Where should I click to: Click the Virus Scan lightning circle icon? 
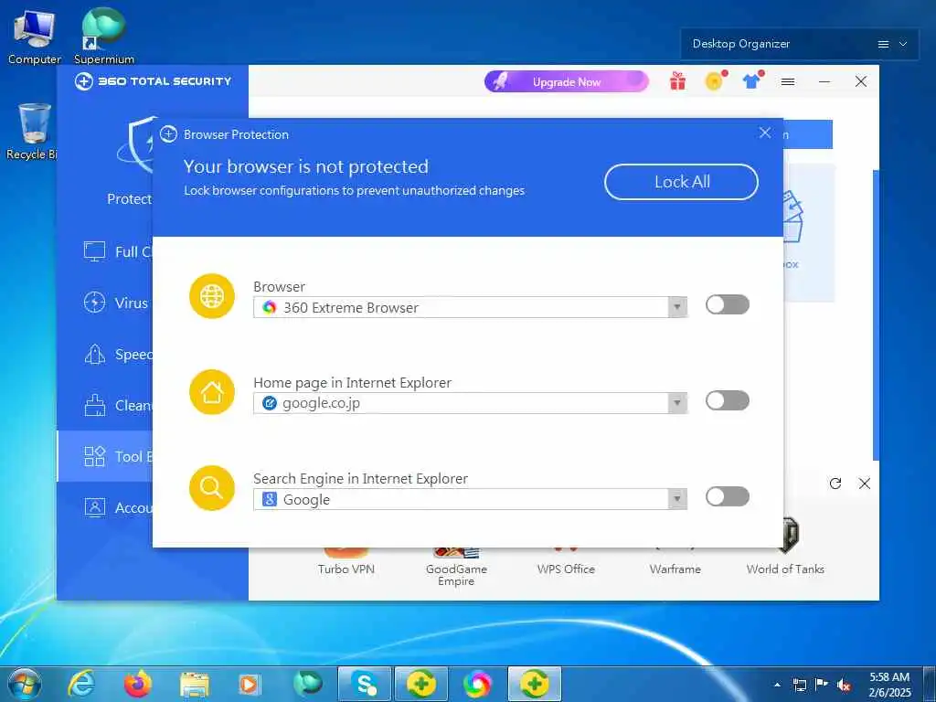pyautogui.click(x=94, y=303)
